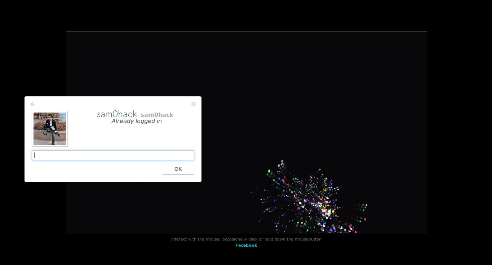The width and height of the screenshot is (492, 265).
Task: Click the 'Already logged in' status text
Action: click(137, 121)
